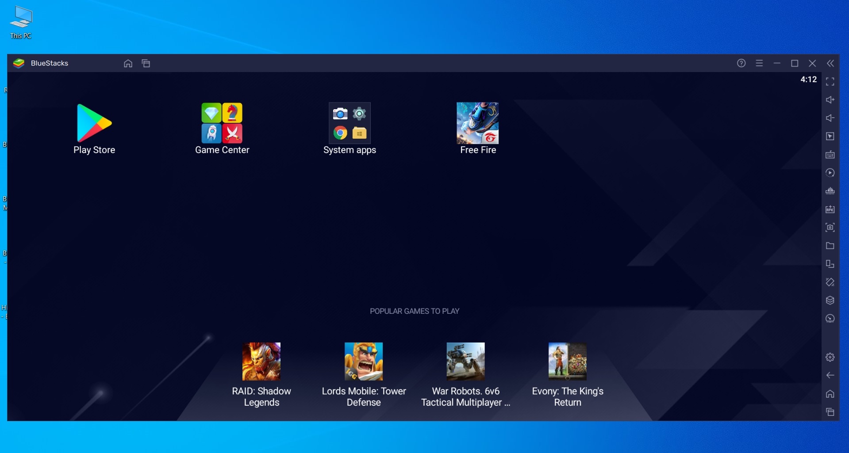Open the memory trim tool
Screen dimensions: 849x453
(830, 191)
